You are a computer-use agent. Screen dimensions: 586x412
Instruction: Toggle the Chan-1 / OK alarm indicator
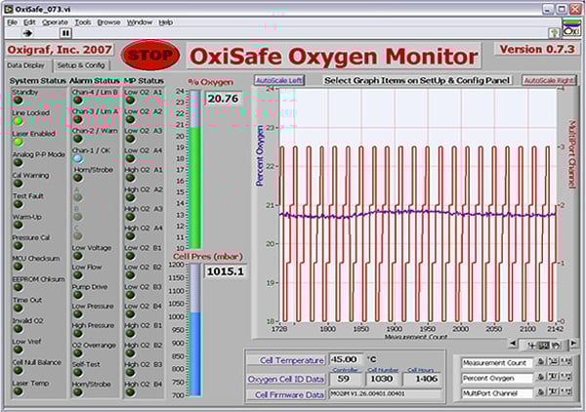(77, 157)
